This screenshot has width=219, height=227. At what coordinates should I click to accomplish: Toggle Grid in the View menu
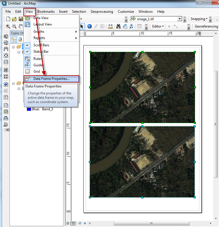click(x=51, y=71)
